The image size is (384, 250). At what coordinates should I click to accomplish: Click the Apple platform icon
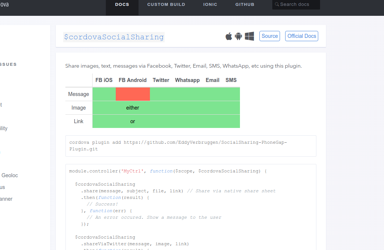(x=229, y=36)
